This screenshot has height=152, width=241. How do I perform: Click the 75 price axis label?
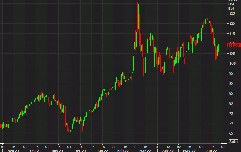(x=231, y=113)
